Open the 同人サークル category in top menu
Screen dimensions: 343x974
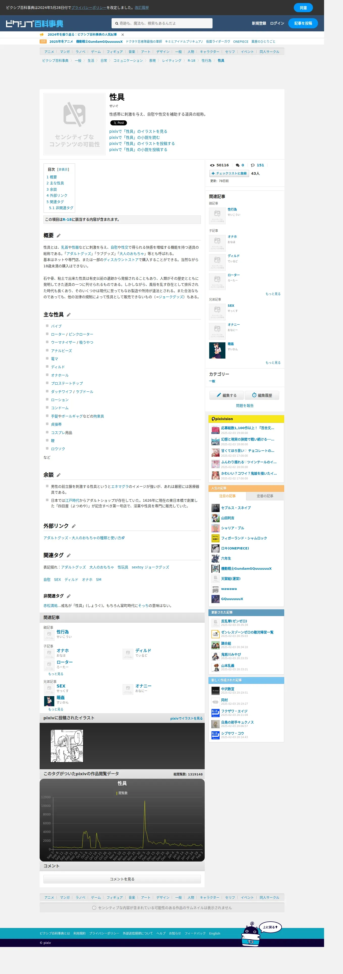(x=269, y=52)
